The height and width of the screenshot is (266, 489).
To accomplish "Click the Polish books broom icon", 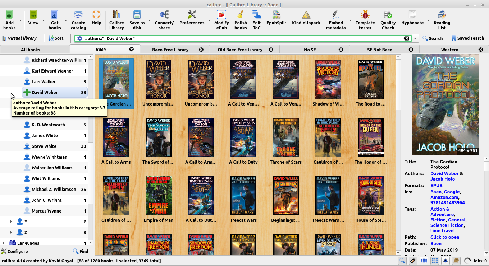I will pyautogui.click(x=241, y=15).
